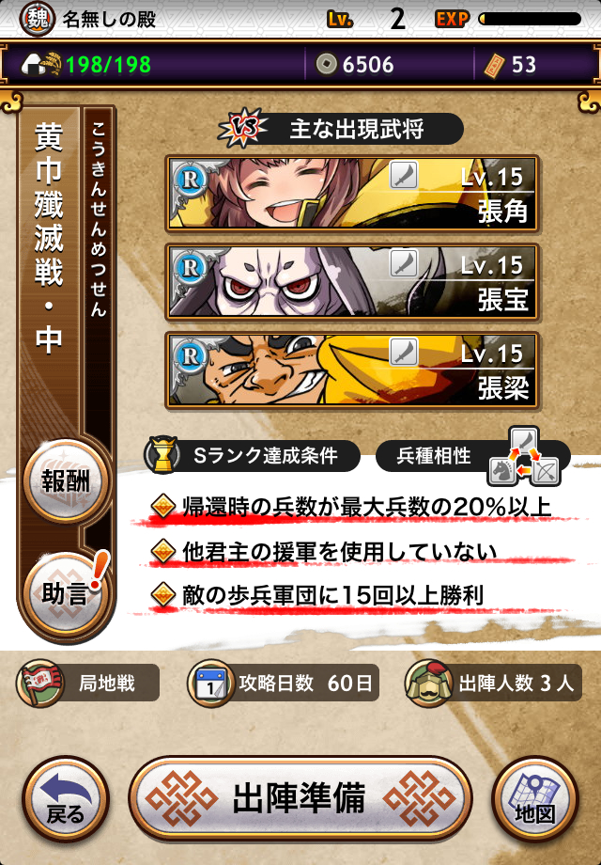Click the 局地戦 flag icon
Image resolution: width=601 pixels, height=865 pixels.
(x=39, y=683)
